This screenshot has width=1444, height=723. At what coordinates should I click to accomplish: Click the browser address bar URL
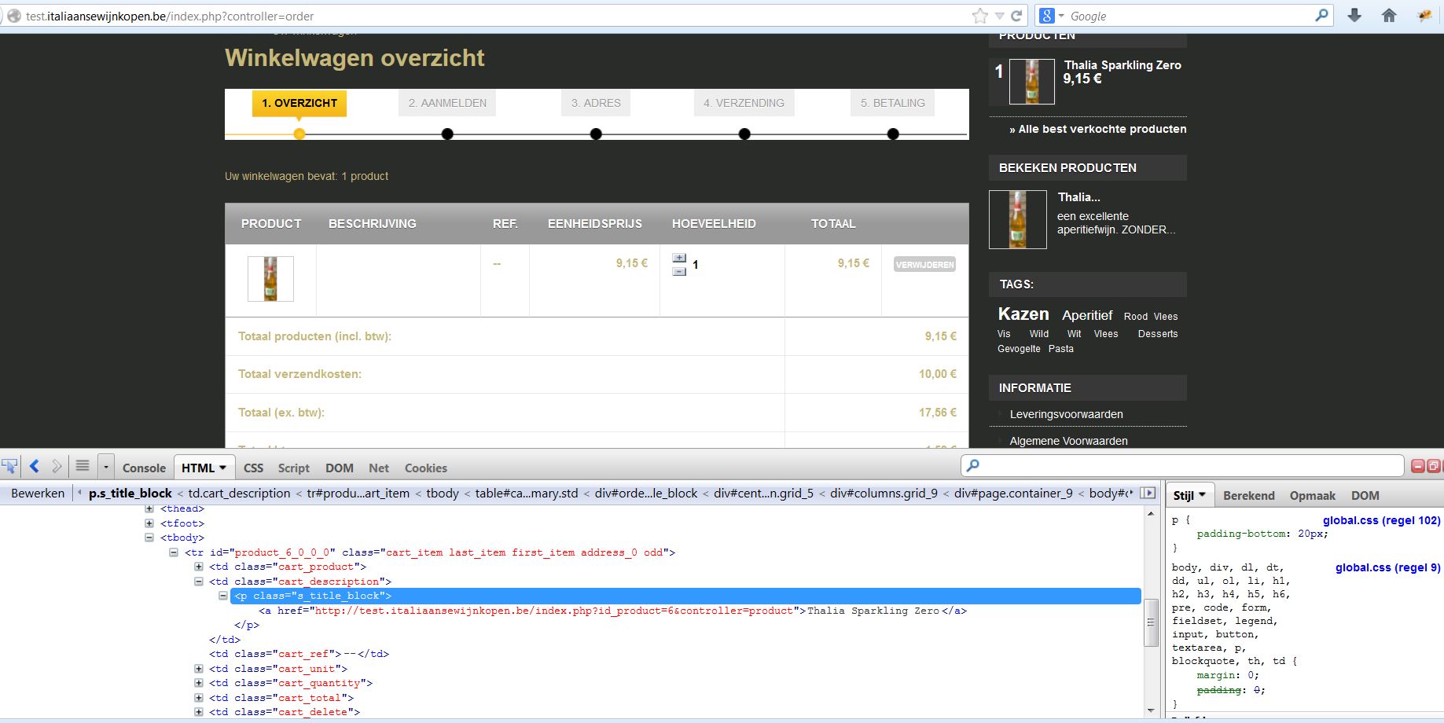(170, 16)
